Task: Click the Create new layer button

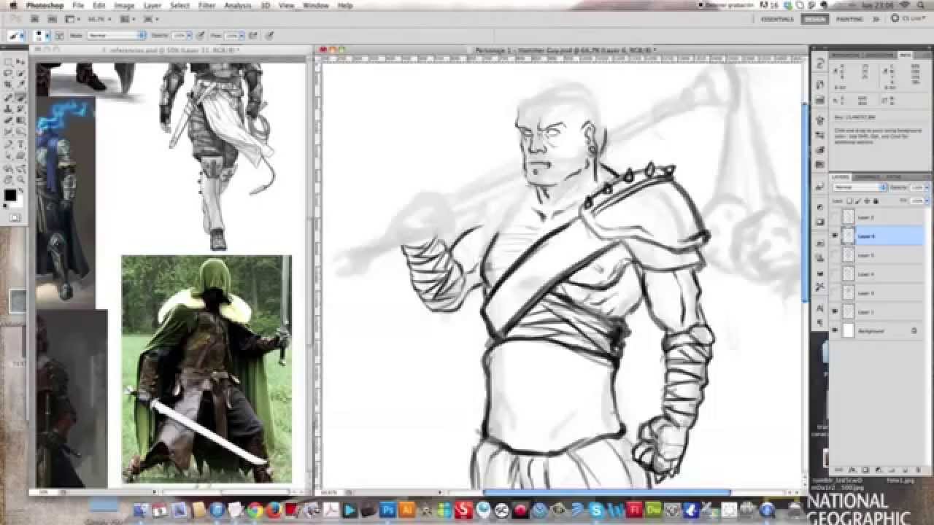Action: tap(904, 469)
